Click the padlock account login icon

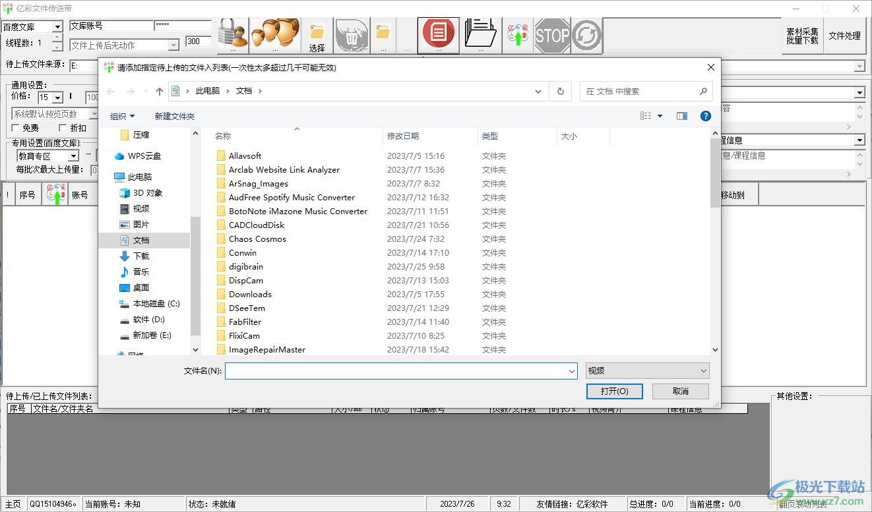(x=232, y=35)
